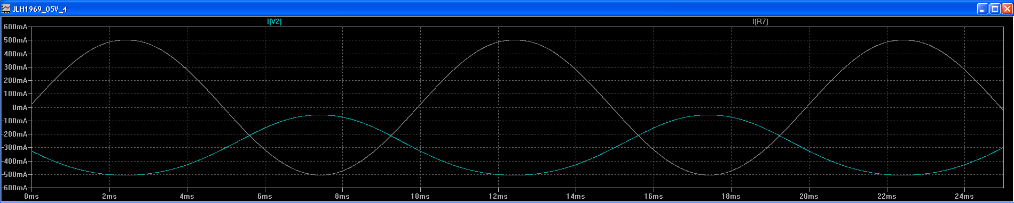The height and width of the screenshot is (203, 1014).
Task: Click the I(R7) trace label
Action: 760,22
